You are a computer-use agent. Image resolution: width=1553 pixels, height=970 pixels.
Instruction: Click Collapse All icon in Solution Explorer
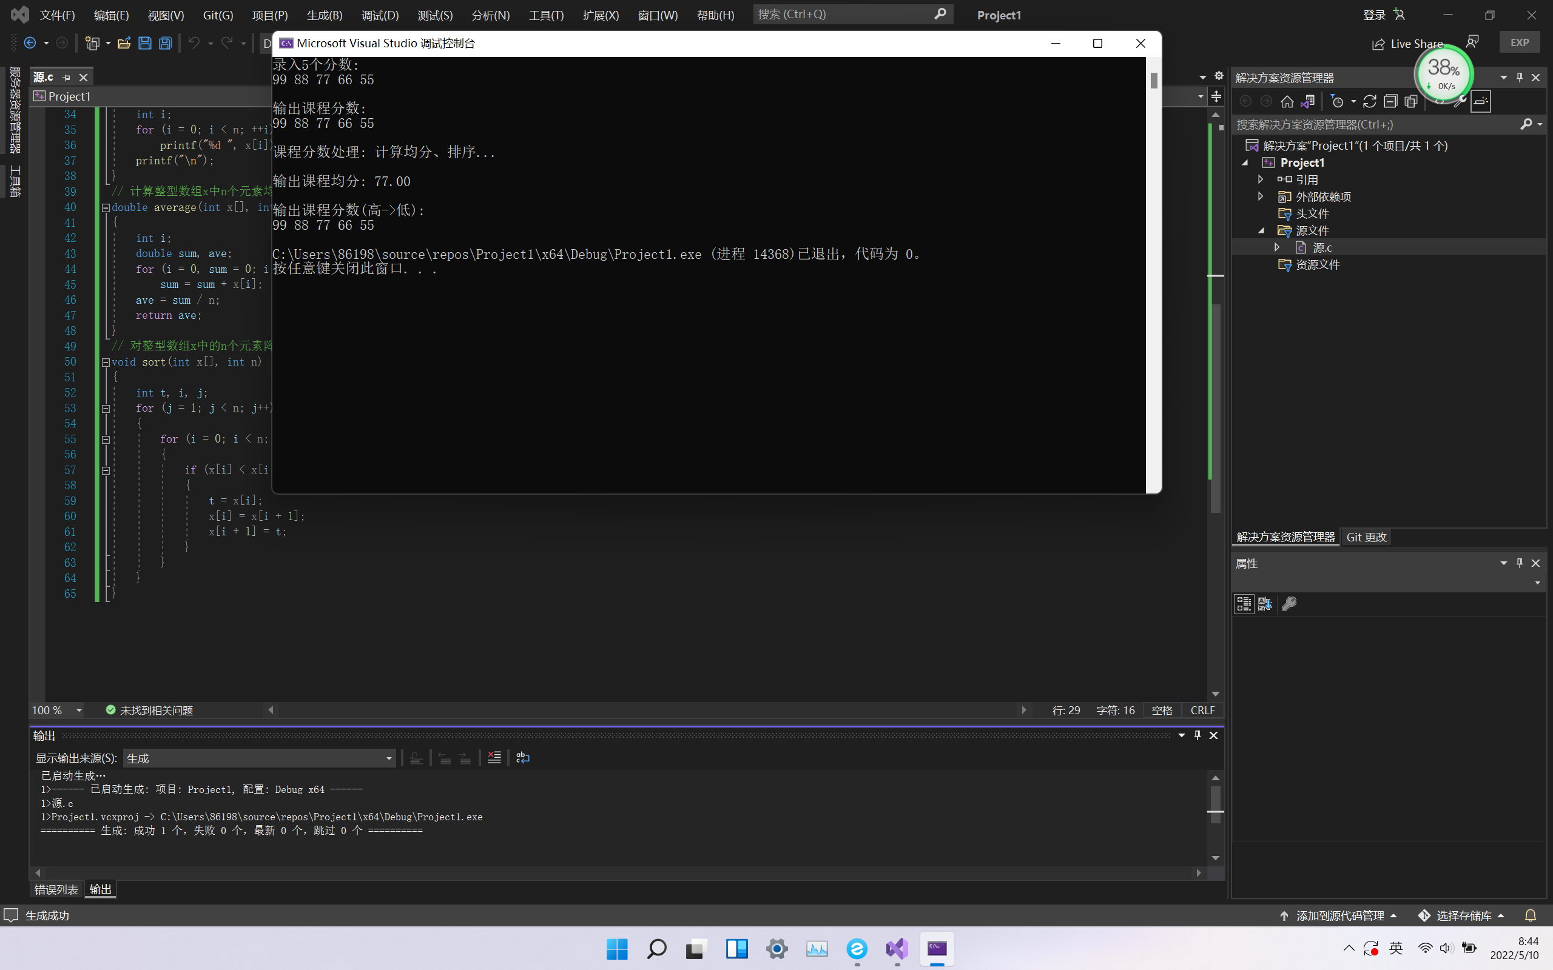coord(1390,101)
